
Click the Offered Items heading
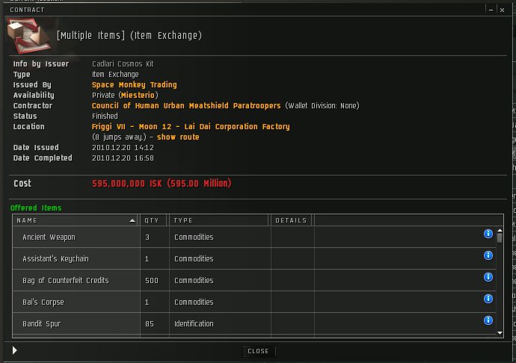tap(36, 208)
